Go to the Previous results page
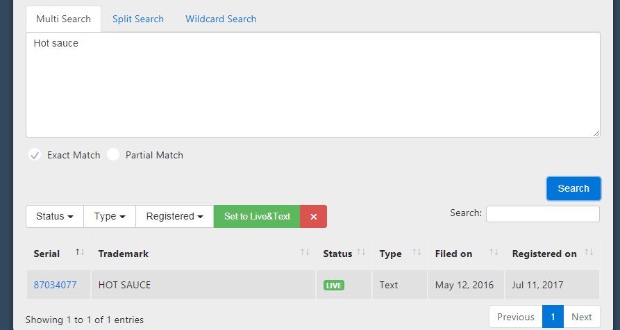The height and width of the screenshot is (330, 620). [x=516, y=317]
